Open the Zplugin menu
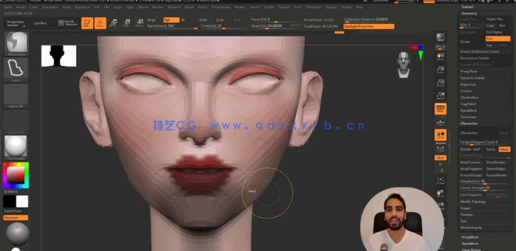This screenshot has height=251, width=516. tap(331, 7)
